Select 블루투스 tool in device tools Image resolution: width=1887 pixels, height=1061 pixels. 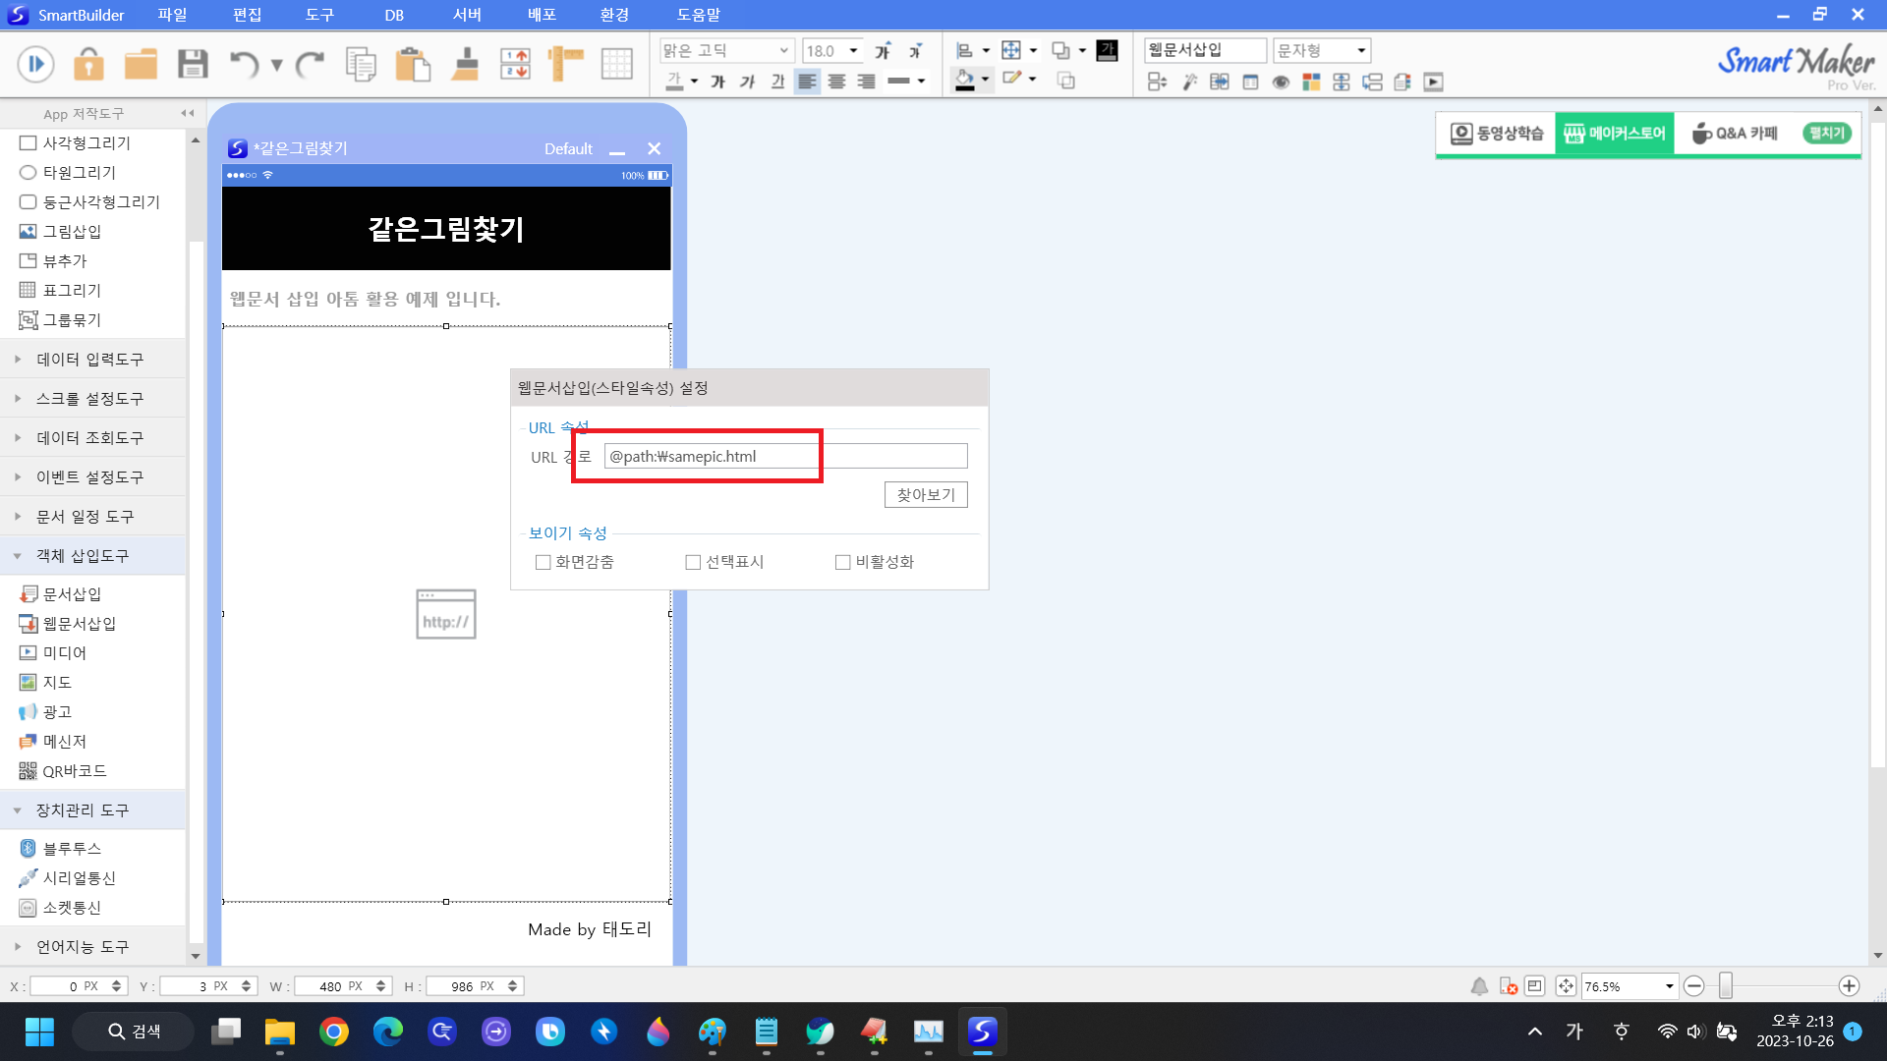pyautogui.click(x=72, y=848)
